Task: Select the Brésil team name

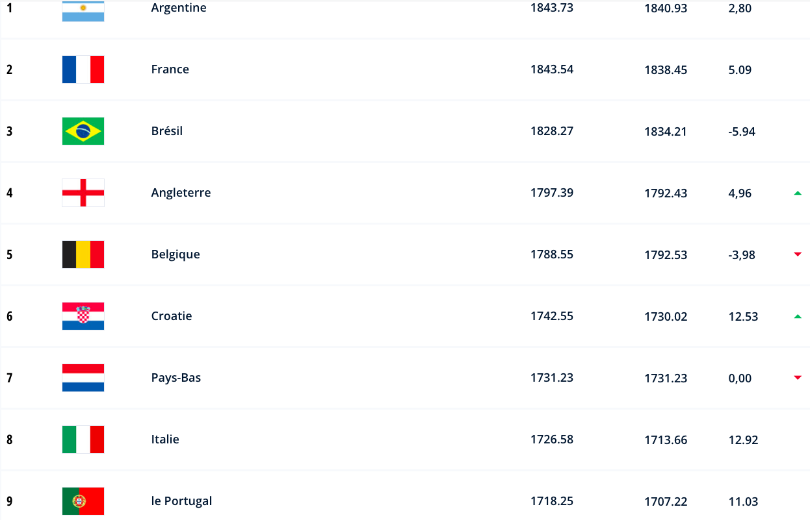Action: (167, 131)
